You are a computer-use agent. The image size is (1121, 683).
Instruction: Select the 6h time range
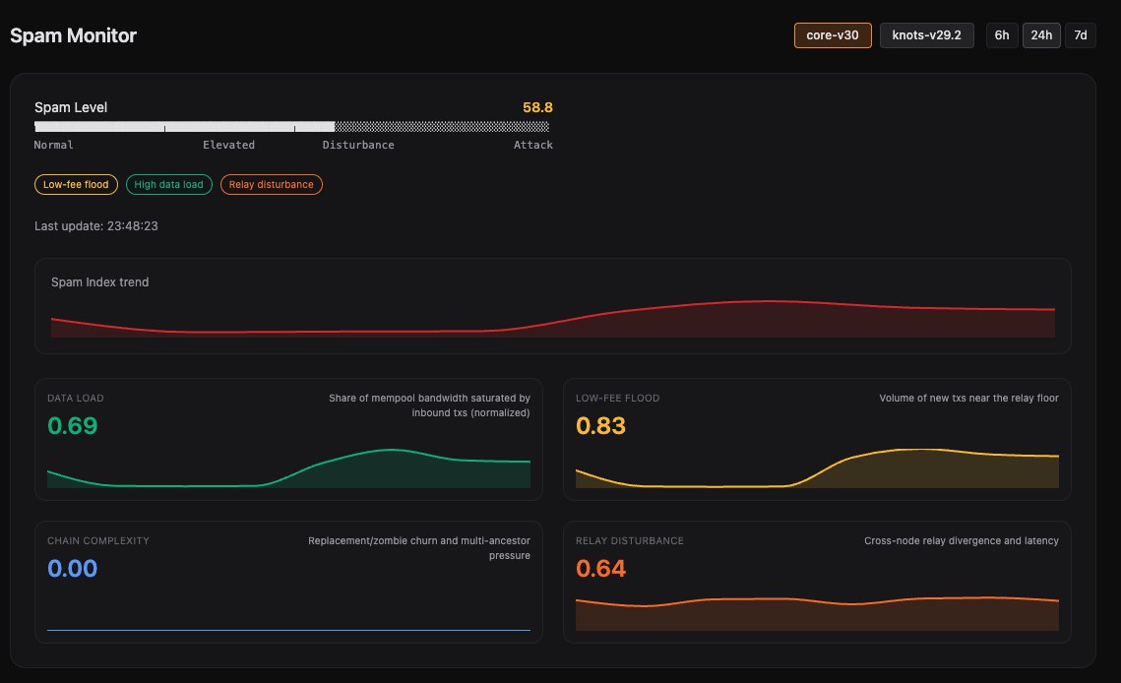(1001, 34)
